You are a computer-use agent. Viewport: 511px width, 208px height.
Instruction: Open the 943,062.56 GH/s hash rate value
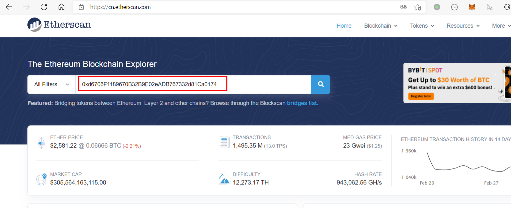359,183
